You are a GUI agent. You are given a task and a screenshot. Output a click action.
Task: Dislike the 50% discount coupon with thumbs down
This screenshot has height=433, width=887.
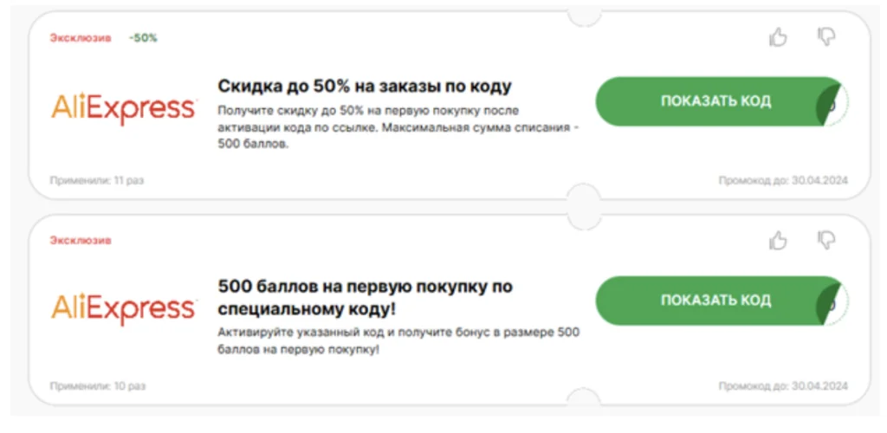(x=826, y=36)
